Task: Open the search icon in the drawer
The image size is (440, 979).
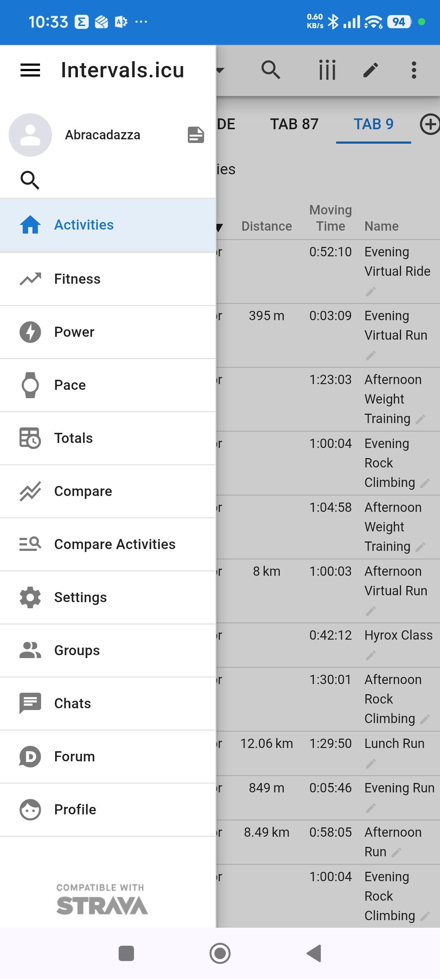Action: 30,180
